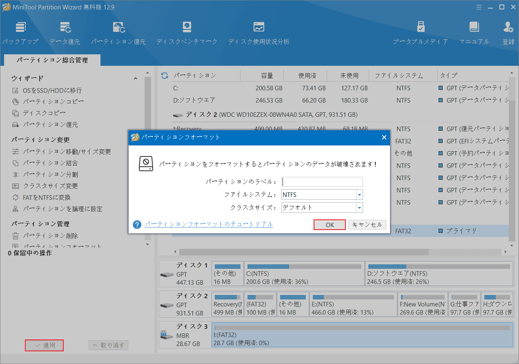Select Recovery block in disk map
519x364 pixels.
pos(227,304)
